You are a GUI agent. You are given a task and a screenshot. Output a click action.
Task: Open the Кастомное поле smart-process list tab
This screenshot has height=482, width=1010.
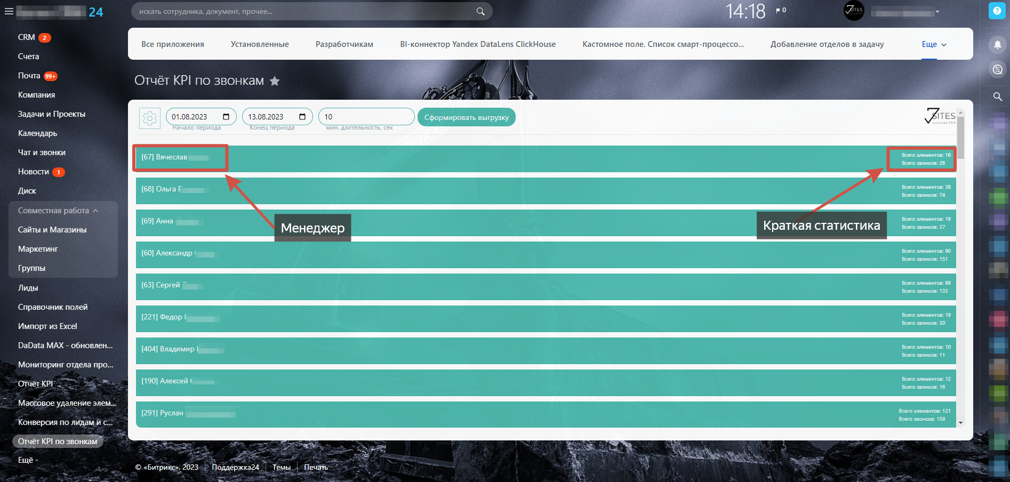point(663,44)
